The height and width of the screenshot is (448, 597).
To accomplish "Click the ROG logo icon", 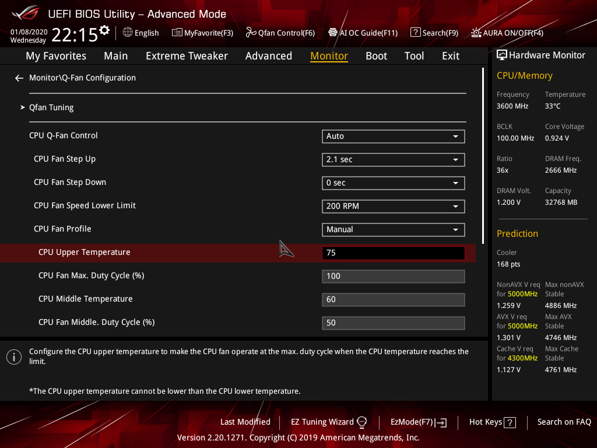I will pos(26,14).
